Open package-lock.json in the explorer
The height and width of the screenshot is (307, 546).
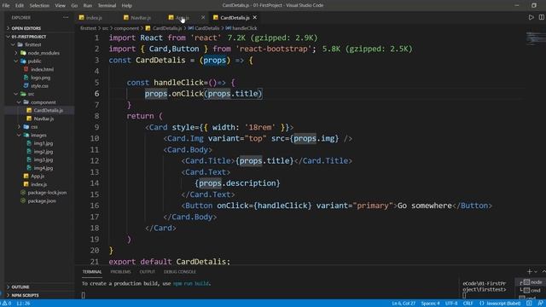47,193
